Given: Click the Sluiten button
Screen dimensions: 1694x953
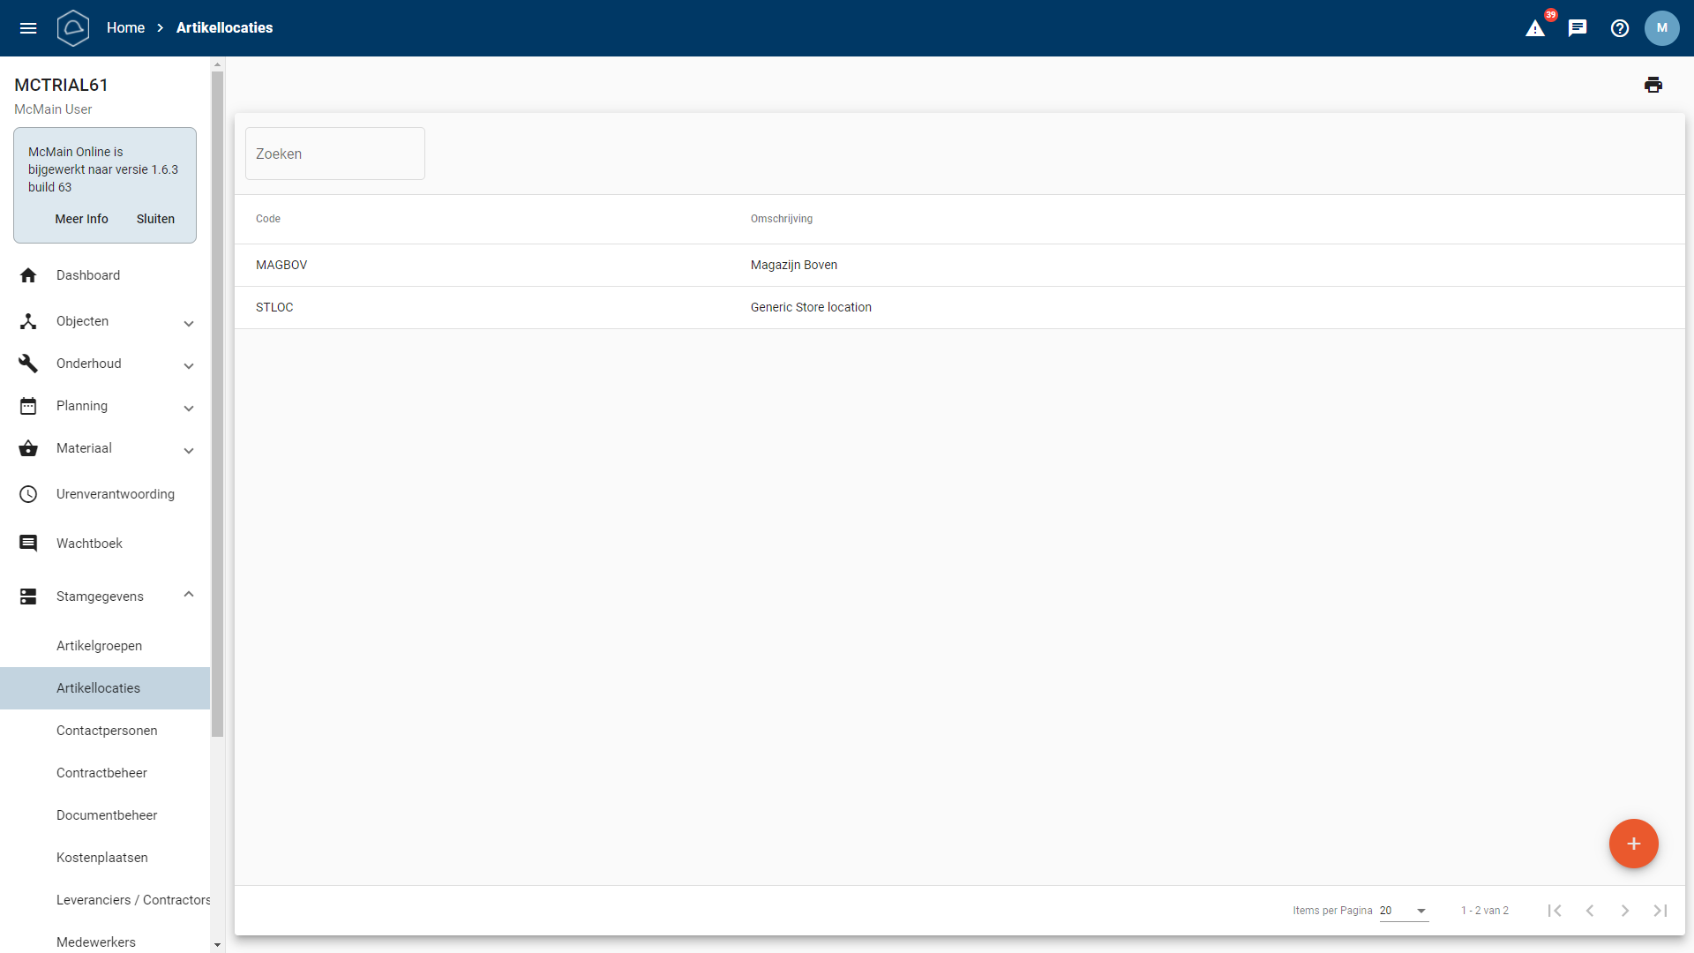Looking at the screenshot, I should pos(155,219).
